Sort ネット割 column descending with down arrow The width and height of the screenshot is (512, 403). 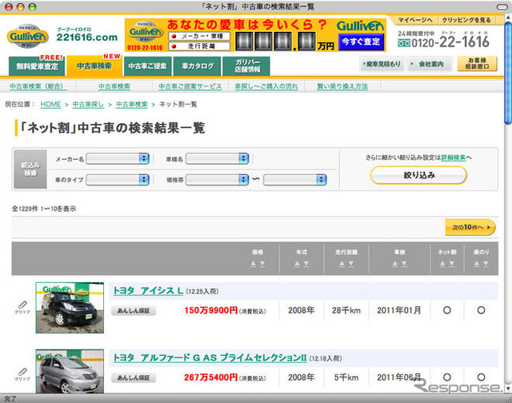[452, 264]
